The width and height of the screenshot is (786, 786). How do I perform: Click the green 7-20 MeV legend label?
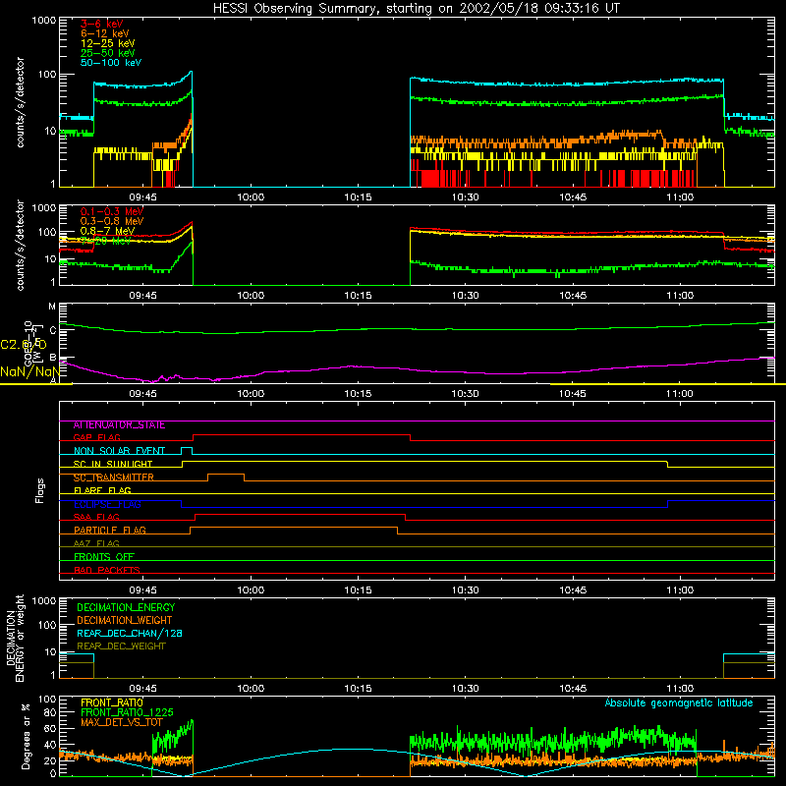105,241
